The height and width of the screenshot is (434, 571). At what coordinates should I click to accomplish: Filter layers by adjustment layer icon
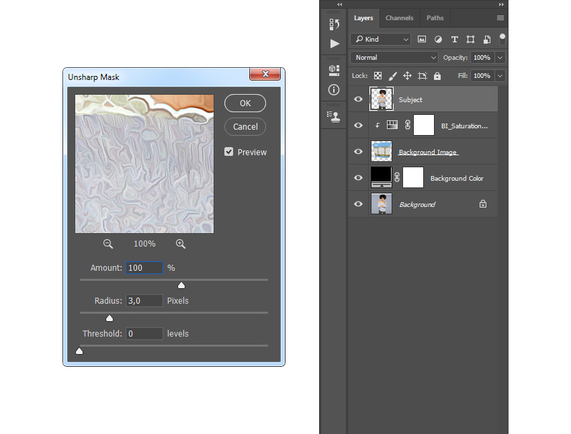tap(438, 40)
